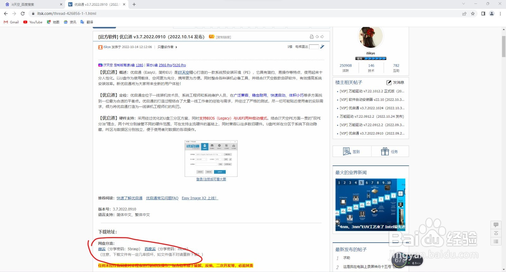The width and height of the screenshot is (506, 272).
Task: Click the floating thread list icon
Action: click(x=496, y=242)
